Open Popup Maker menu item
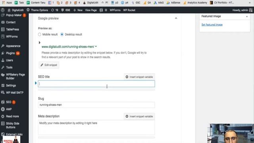The width and height of the screenshot is (254, 143). pyautogui.click(x=14, y=15)
